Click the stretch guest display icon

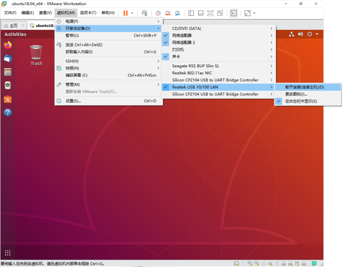[247, 13]
